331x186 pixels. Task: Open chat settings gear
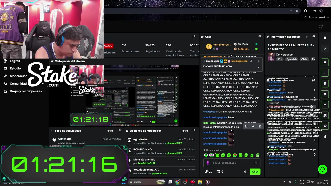click(245, 172)
